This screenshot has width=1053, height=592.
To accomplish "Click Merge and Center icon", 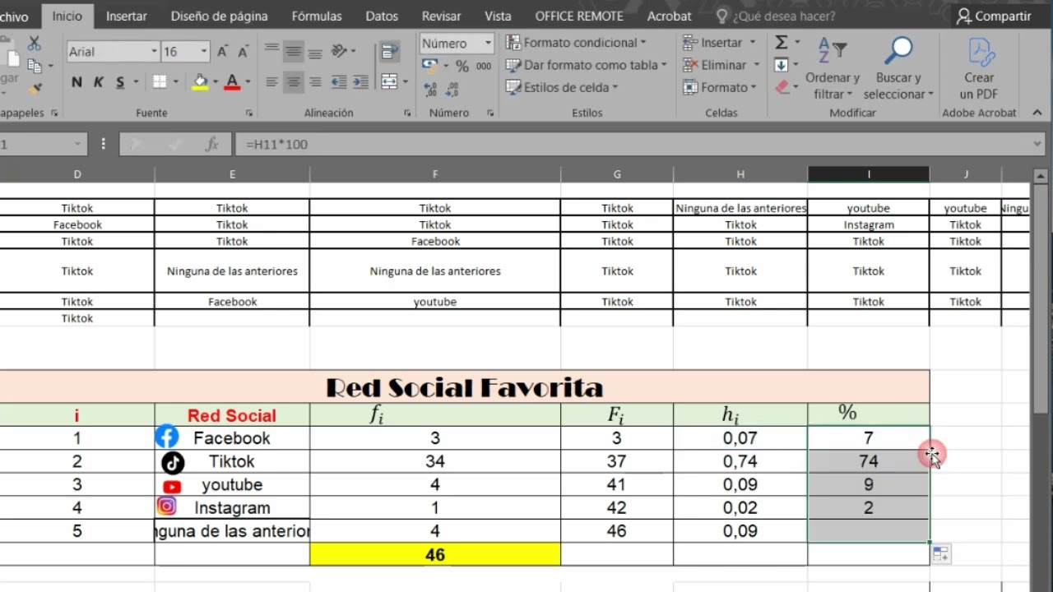I will click(390, 81).
